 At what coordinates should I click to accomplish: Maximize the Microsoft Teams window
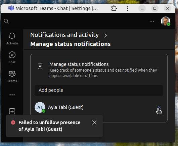click(x=155, y=8)
